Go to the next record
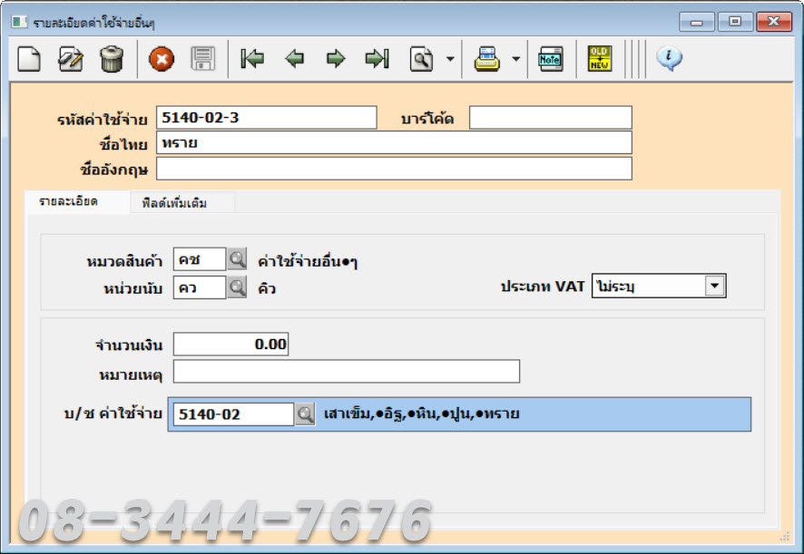The image size is (804, 554). point(336,59)
